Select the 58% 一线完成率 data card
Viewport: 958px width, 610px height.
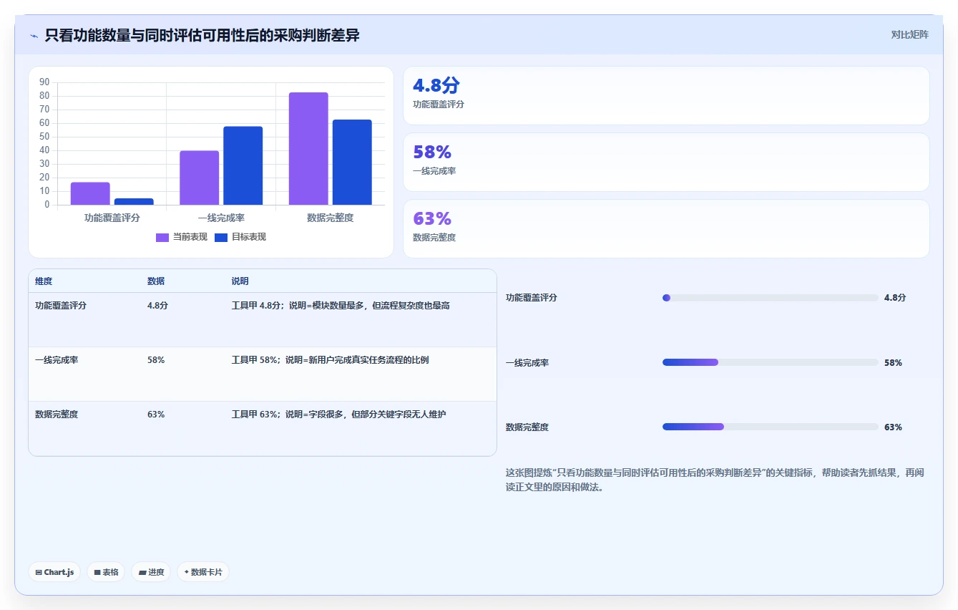click(666, 163)
